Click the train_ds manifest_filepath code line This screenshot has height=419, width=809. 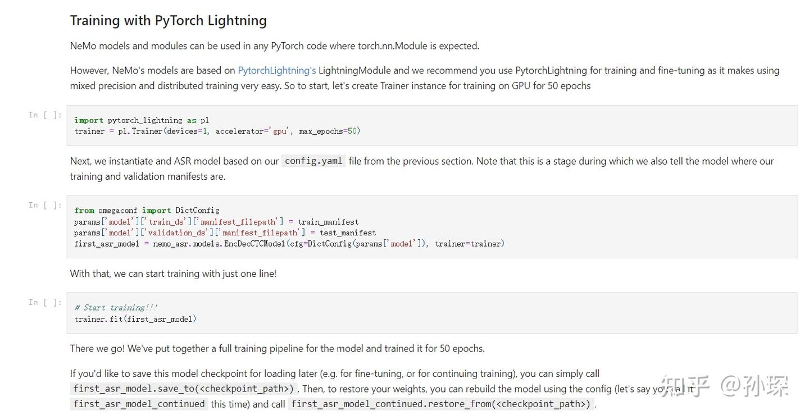click(x=216, y=222)
